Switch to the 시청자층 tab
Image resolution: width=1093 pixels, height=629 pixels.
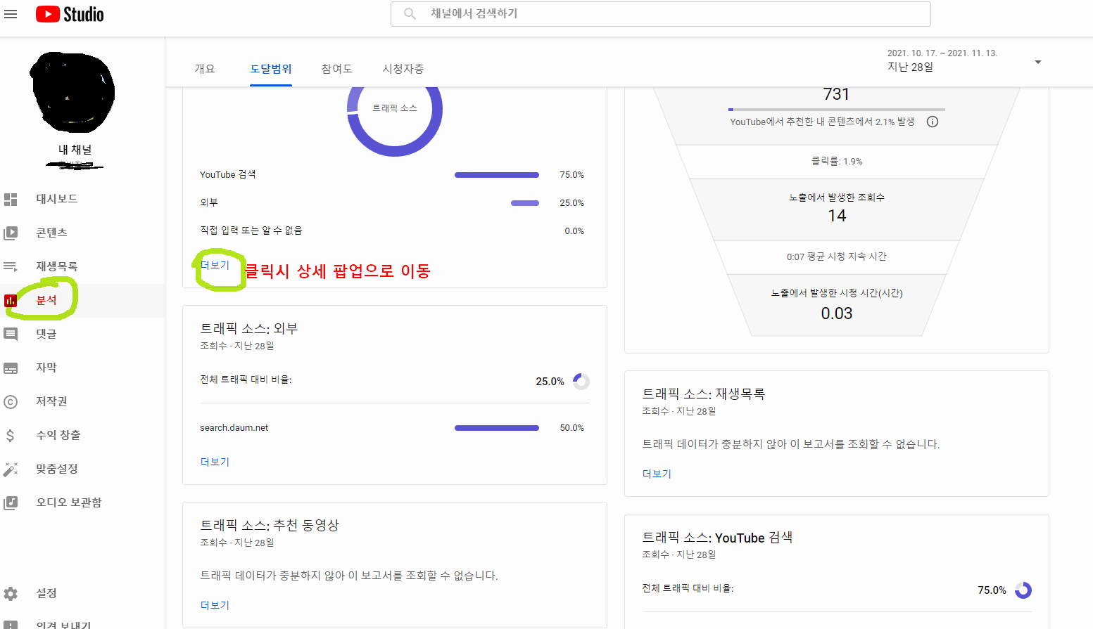[x=403, y=69]
